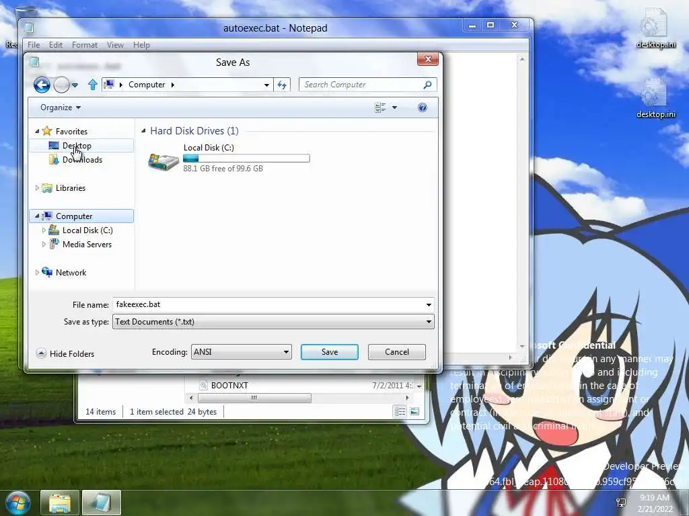Open Notepad Help menu

point(141,45)
